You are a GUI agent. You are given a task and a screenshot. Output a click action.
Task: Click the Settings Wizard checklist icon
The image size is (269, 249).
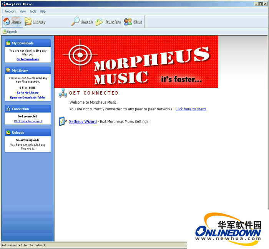63,121
